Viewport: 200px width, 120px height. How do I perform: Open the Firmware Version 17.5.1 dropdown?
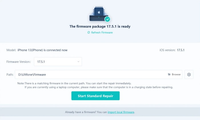click(x=58, y=62)
